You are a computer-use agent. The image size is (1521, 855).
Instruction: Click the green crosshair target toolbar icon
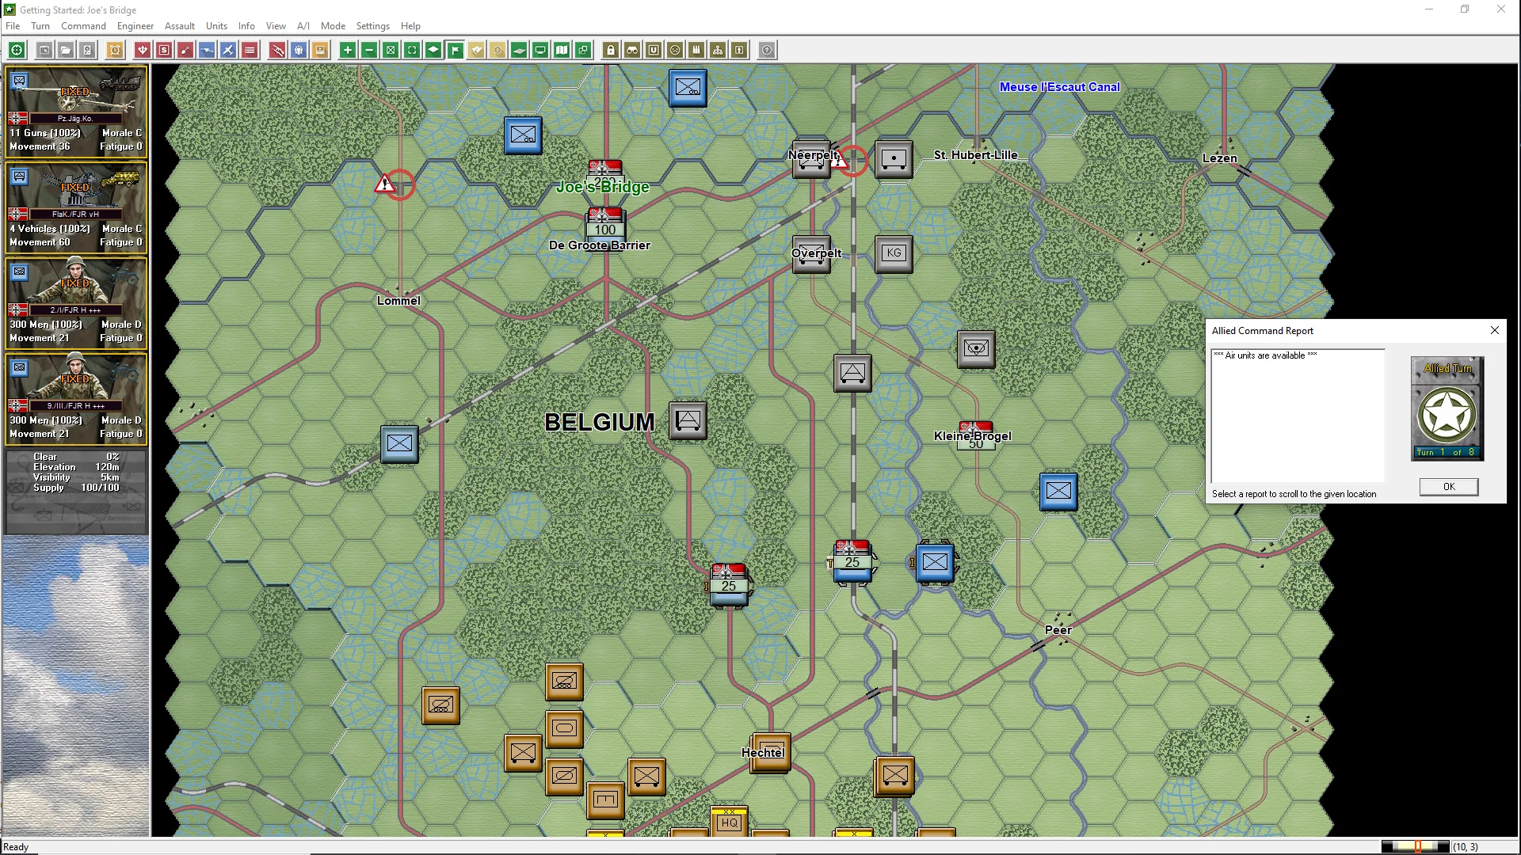(17, 51)
